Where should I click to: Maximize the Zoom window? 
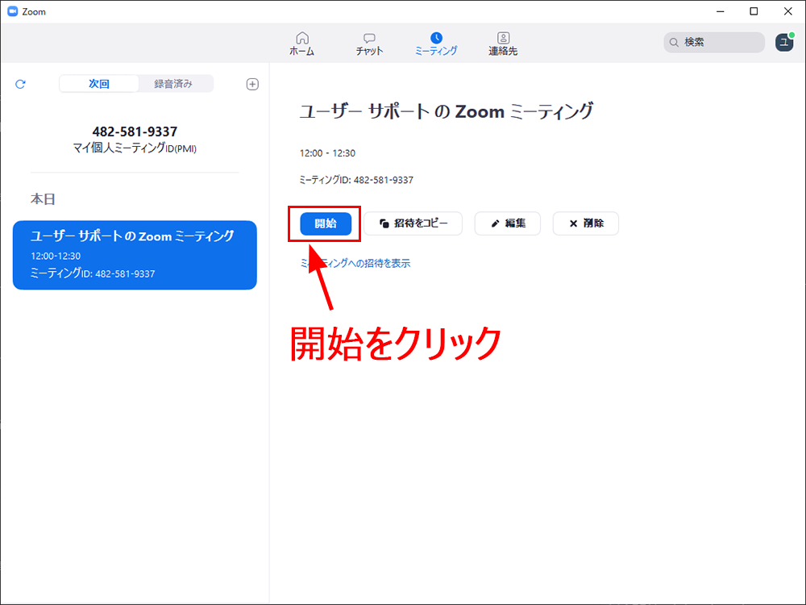click(754, 11)
